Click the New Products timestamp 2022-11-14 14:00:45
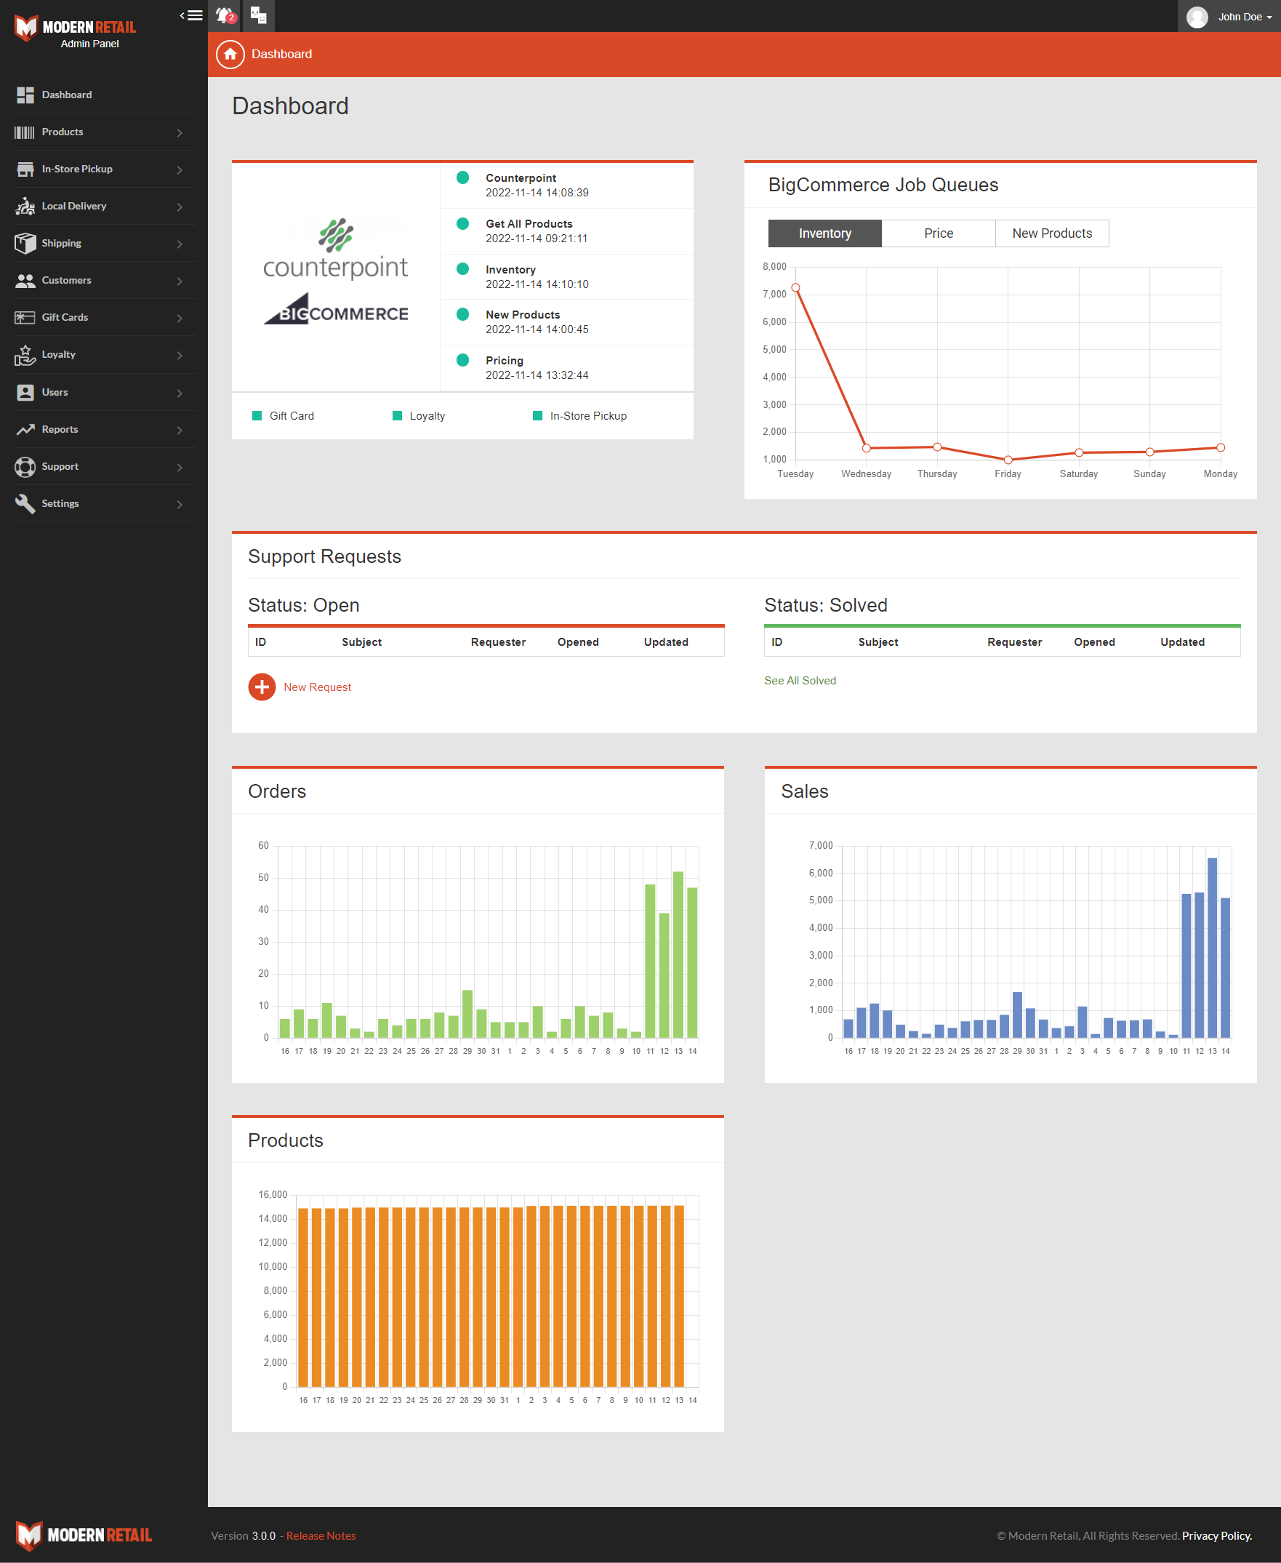1281x1563 pixels. 537,329
